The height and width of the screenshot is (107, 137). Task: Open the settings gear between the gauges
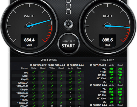68,24
